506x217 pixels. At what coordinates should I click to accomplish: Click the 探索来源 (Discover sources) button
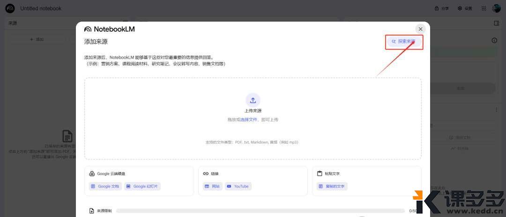pos(404,42)
